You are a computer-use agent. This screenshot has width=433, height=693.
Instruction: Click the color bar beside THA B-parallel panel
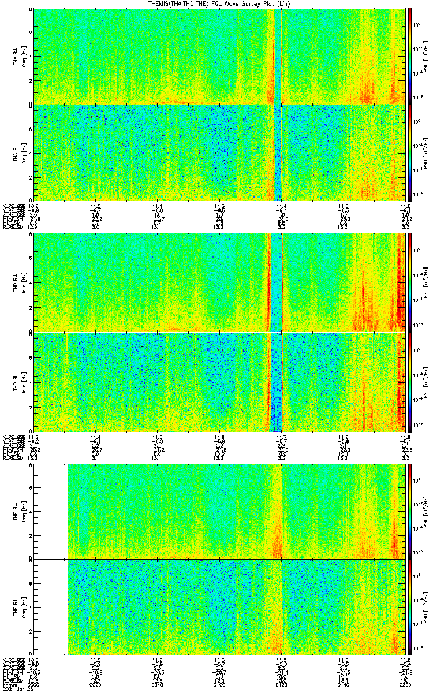click(410, 153)
